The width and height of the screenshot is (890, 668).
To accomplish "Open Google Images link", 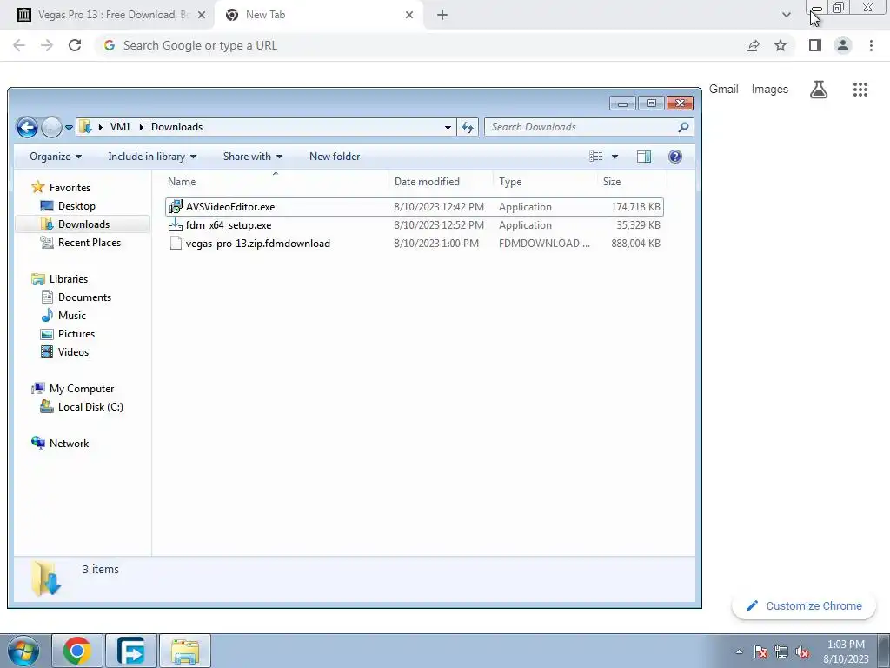I will (x=770, y=90).
